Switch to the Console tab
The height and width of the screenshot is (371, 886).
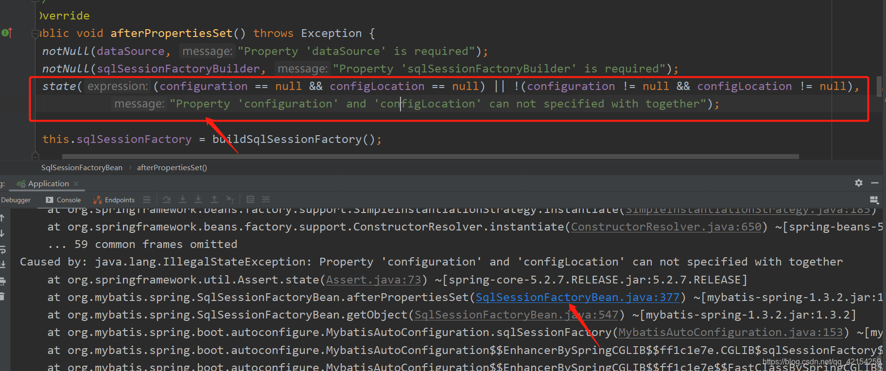[63, 200]
